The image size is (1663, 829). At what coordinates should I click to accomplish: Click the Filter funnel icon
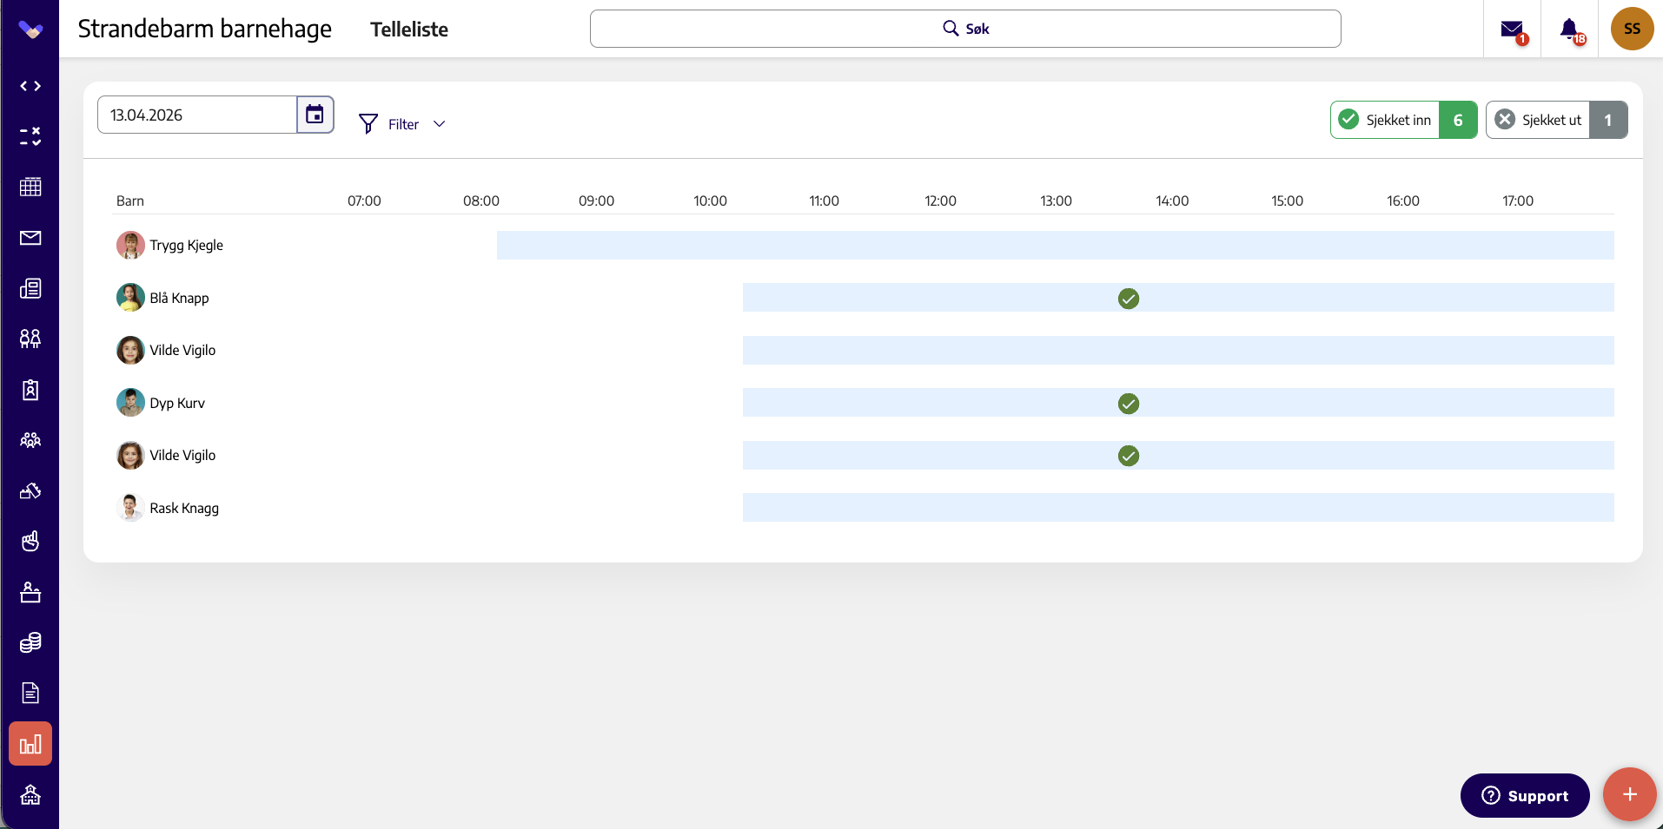[368, 124]
